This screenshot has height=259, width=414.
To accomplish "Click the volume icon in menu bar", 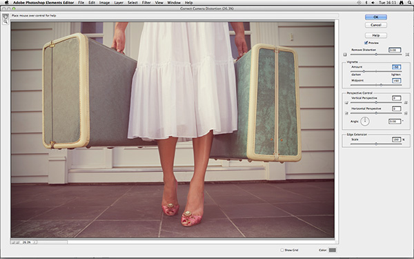I will tap(373, 2).
